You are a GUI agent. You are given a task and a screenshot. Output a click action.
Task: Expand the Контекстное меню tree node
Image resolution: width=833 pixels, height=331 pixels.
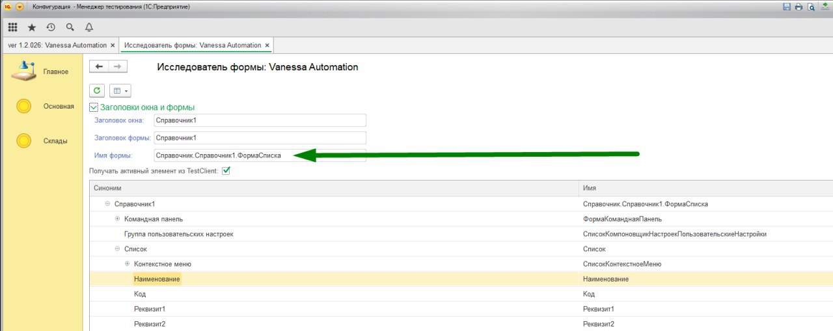pos(128,264)
